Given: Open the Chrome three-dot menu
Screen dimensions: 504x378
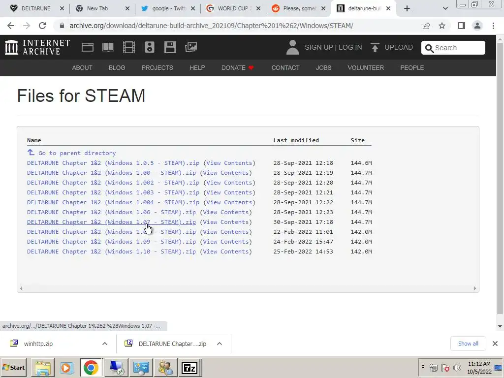Looking at the screenshot, I should 493,26.
